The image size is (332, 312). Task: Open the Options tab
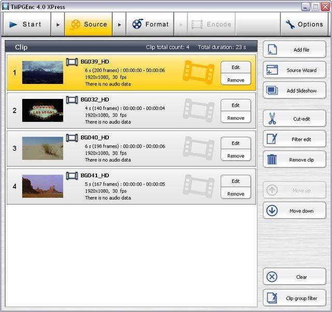[305, 24]
